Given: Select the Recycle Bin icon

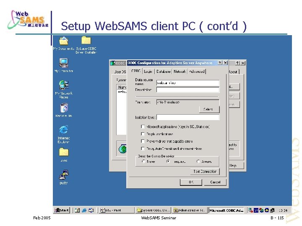Looking at the screenshot, I should pos(64,110).
